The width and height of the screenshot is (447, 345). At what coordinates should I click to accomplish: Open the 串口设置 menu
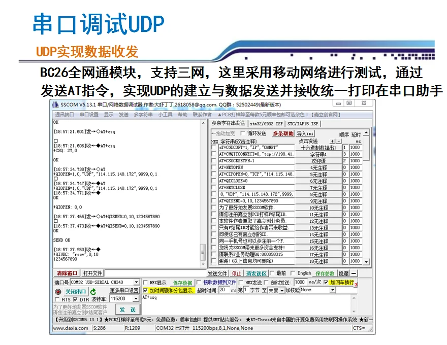[x=89, y=115]
